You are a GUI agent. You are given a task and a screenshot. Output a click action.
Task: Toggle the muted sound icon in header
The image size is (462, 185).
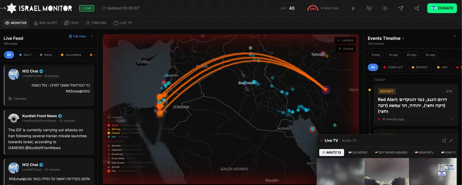pos(369,8)
